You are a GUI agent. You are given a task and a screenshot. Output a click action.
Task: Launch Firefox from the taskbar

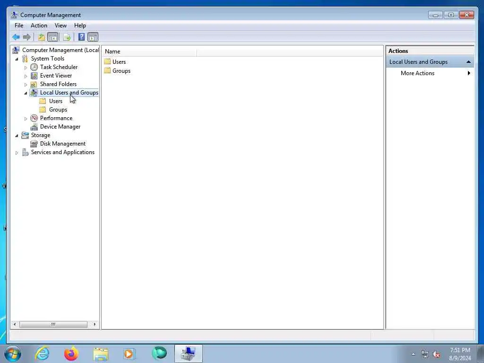(x=71, y=354)
